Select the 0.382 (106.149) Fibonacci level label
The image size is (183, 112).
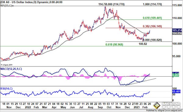(x=152, y=26)
